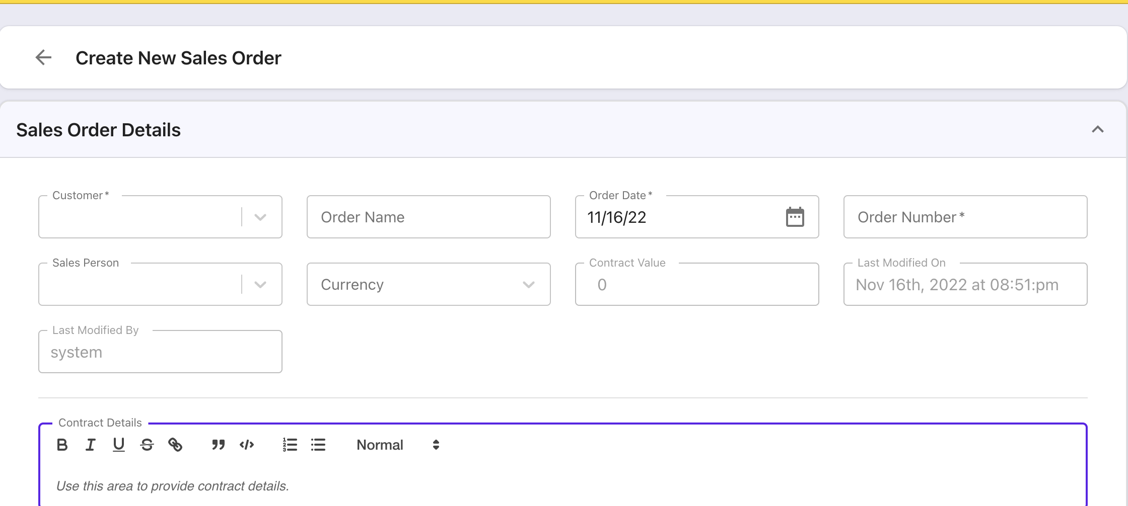Create a bullet list in the editor
Image resolution: width=1128 pixels, height=506 pixels.
coord(318,445)
